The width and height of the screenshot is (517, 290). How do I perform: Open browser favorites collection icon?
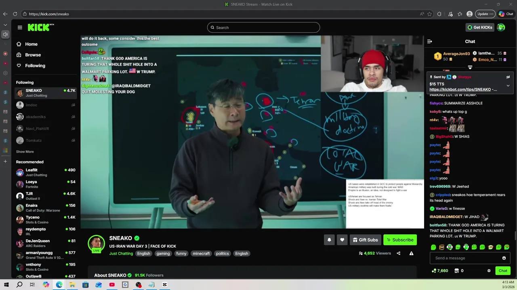pyautogui.click(x=460, y=14)
